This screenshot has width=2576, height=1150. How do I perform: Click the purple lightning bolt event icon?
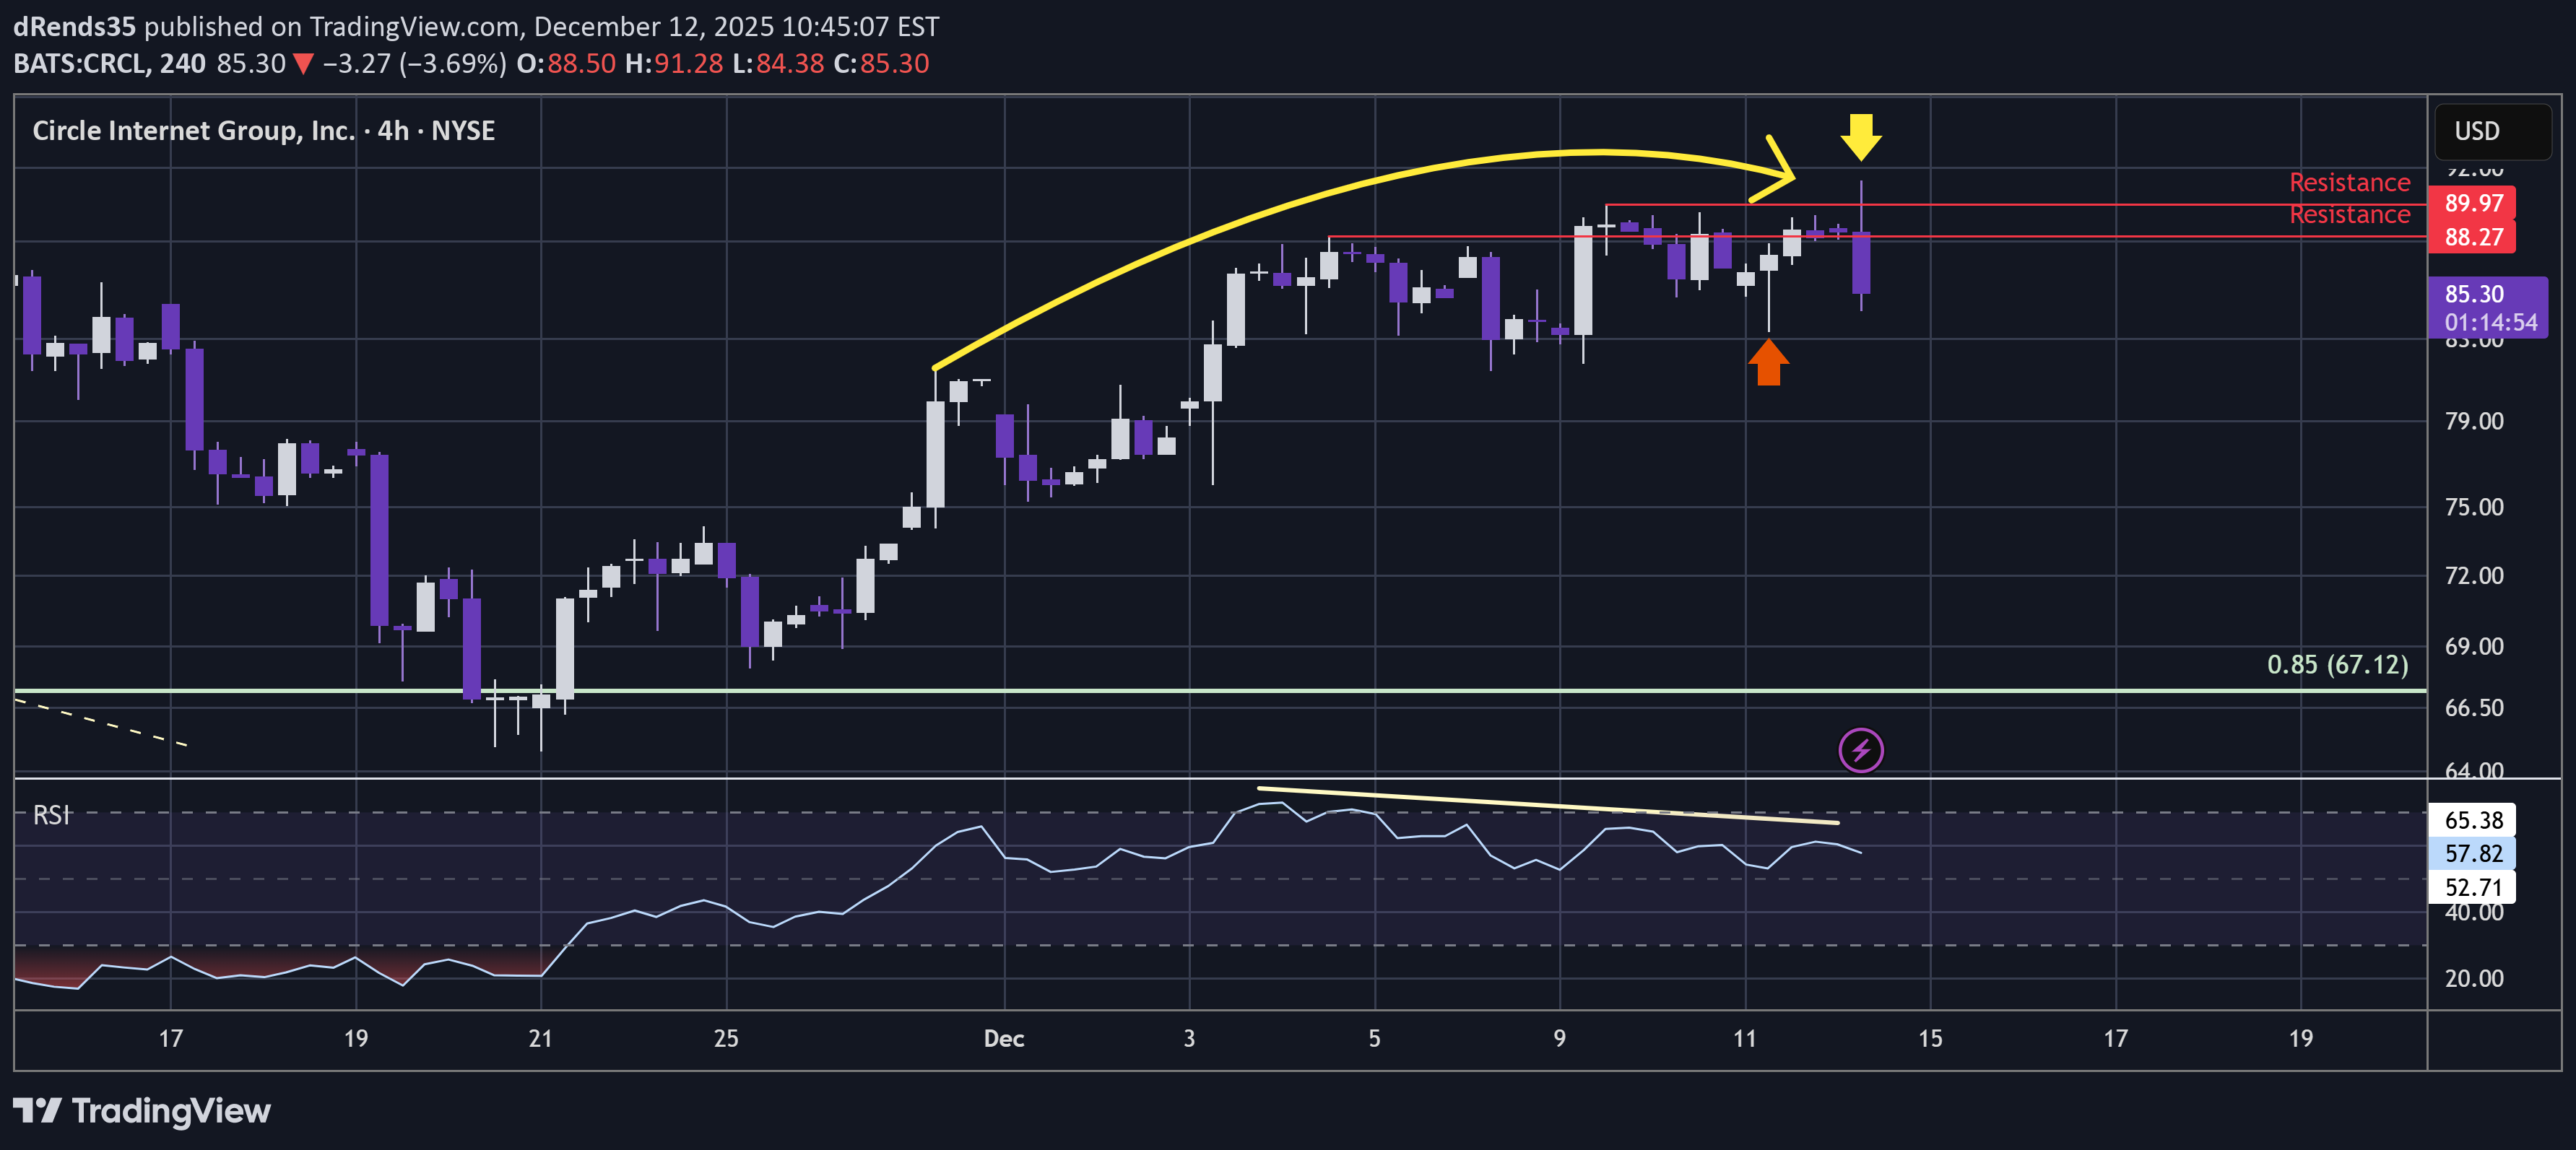click(x=1860, y=750)
